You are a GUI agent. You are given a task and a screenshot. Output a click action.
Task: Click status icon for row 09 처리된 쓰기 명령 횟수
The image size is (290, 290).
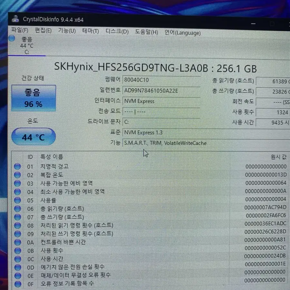[18, 234]
